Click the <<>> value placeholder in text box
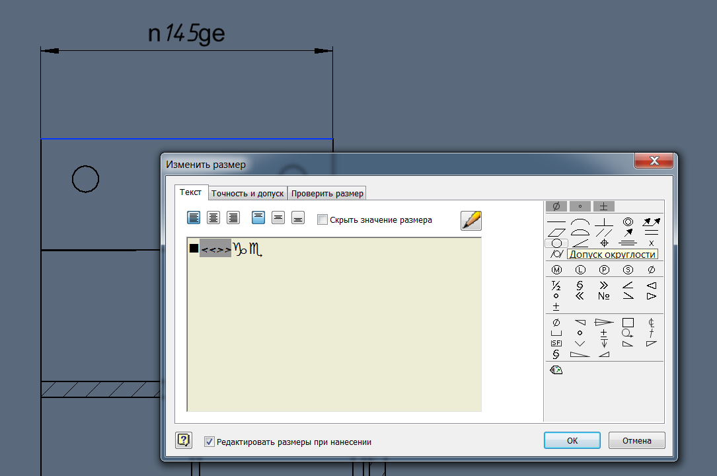The image size is (717, 476). tap(216, 249)
